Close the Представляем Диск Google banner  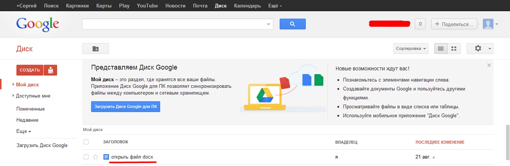click(x=489, y=65)
